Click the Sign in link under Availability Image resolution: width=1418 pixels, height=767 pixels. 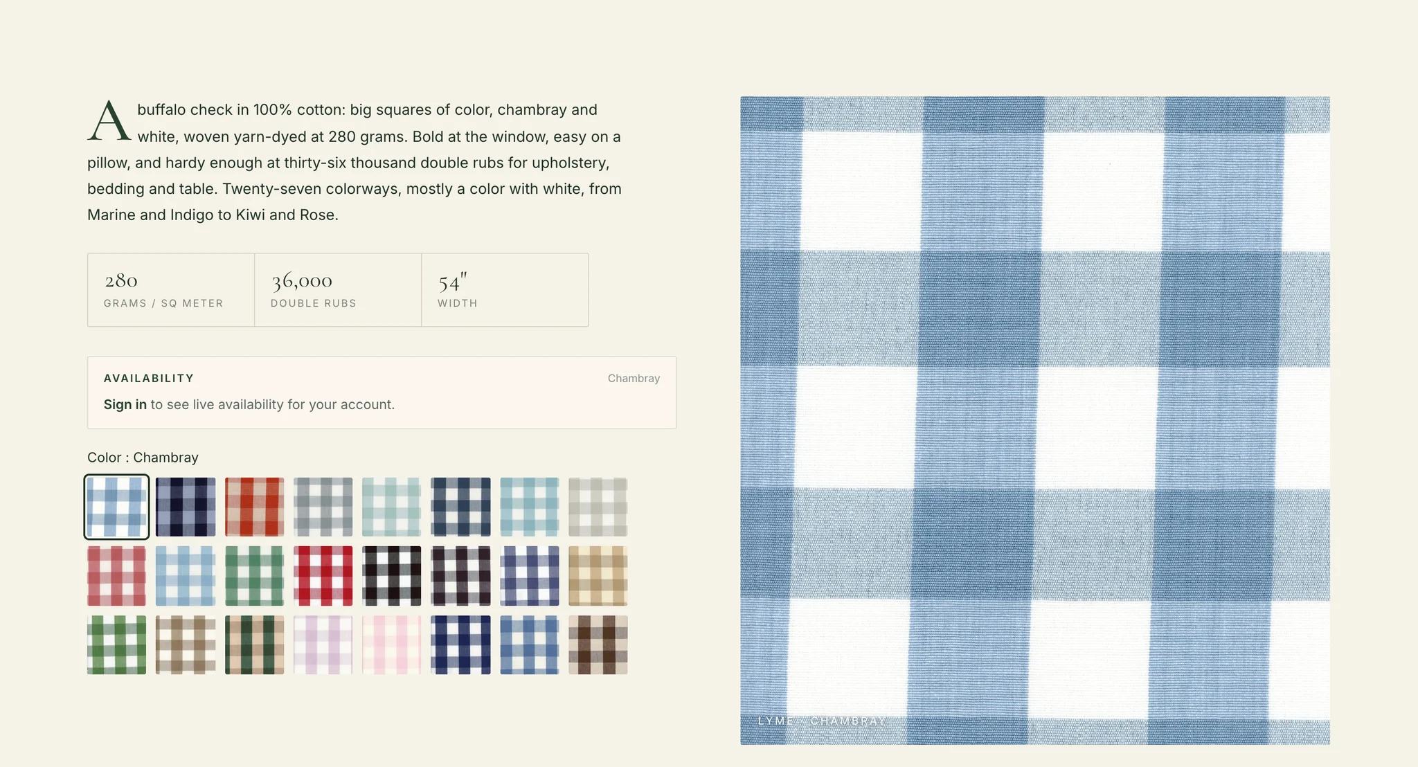click(125, 404)
